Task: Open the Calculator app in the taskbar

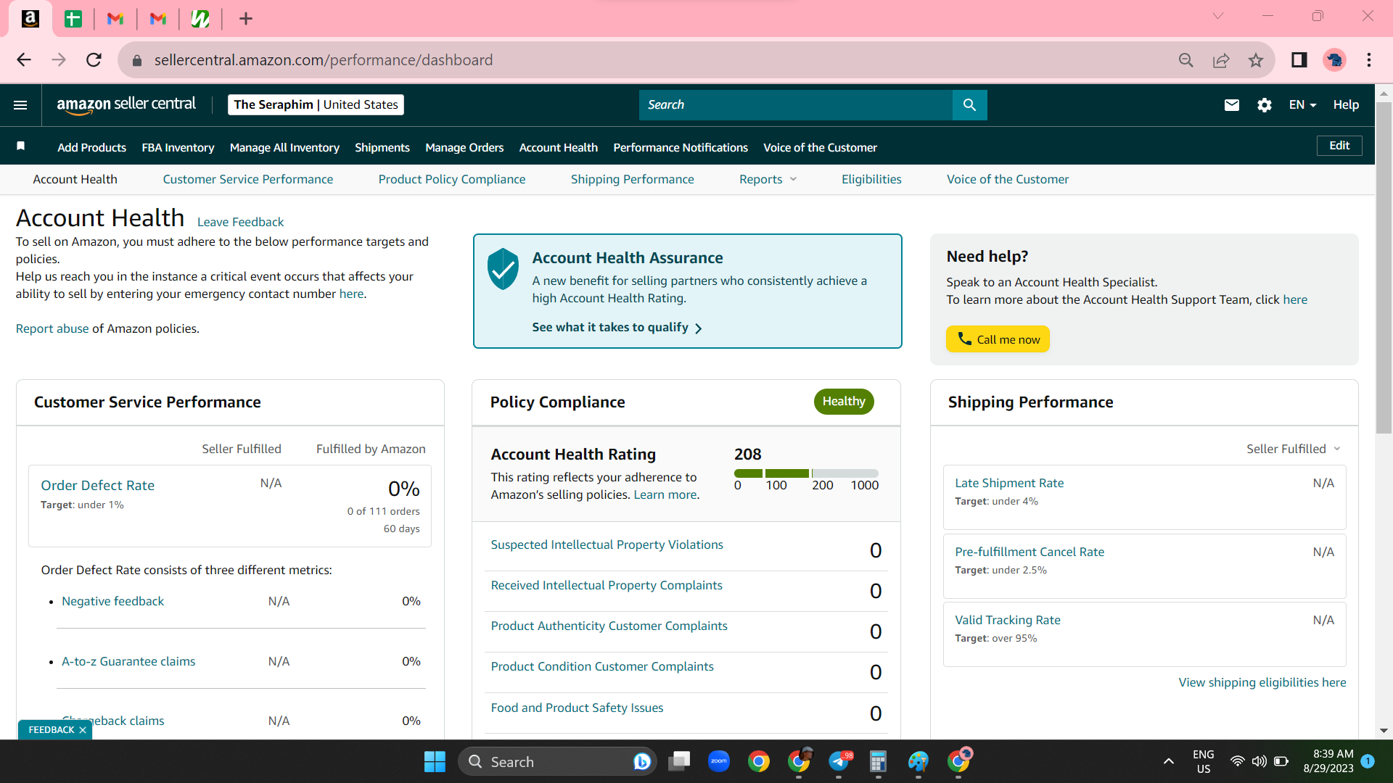Action: pos(878,761)
